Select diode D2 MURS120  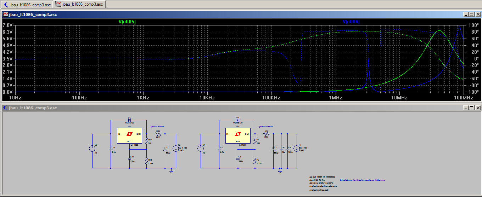(129, 120)
